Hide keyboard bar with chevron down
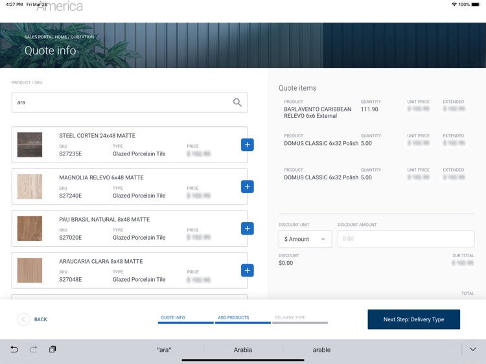 click(472, 350)
